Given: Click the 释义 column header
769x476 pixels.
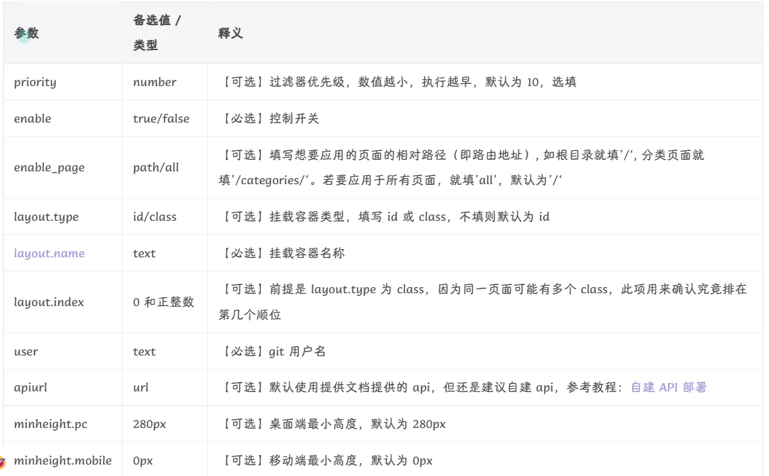Looking at the screenshot, I should coord(230,33).
